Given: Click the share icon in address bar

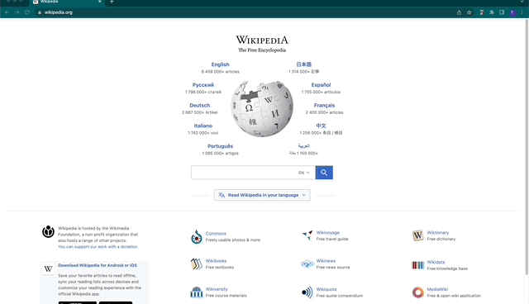Looking at the screenshot, I should pyautogui.click(x=459, y=12).
